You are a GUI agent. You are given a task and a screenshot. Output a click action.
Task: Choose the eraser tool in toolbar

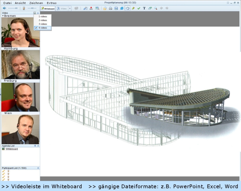[x=150, y=8]
